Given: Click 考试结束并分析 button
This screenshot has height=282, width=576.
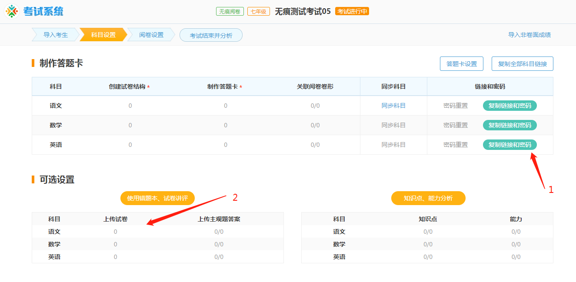Looking at the screenshot, I should click(211, 35).
